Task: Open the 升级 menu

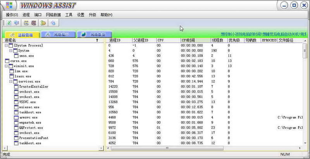Action: pyautogui.click(x=92, y=15)
